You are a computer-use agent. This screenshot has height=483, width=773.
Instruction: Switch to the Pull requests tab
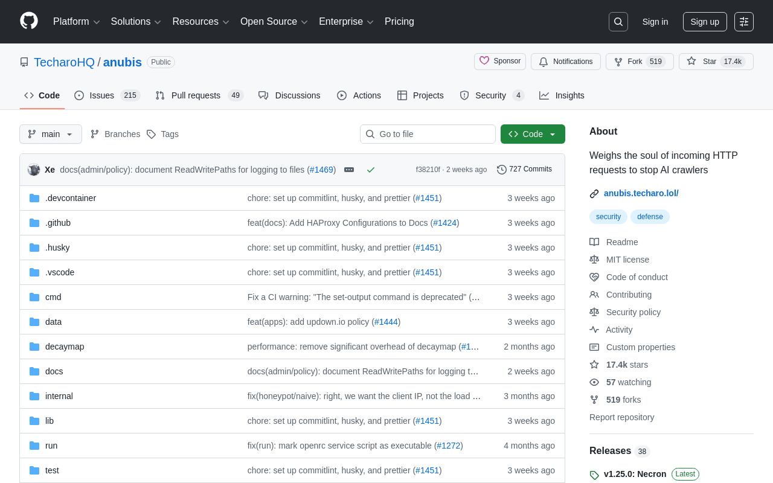(199, 95)
